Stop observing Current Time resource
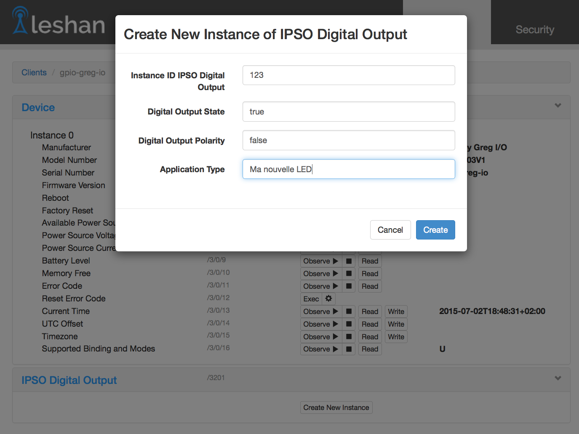The image size is (579, 434). tap(349, 312)
